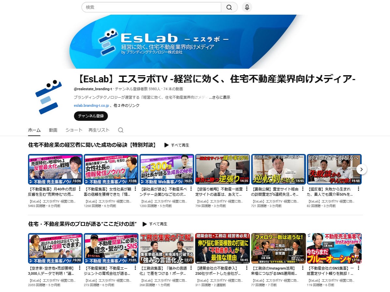Focus the 検索 search field
This screenshot has height=292, width=390.
coord(151,7)
